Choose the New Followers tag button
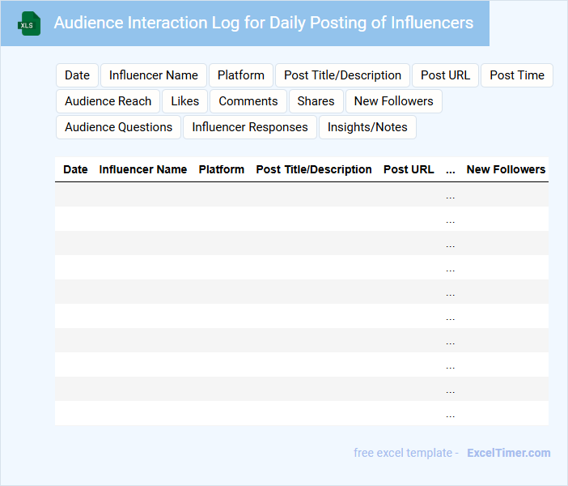This screenshot has height=486, width=568. [393, 101]
